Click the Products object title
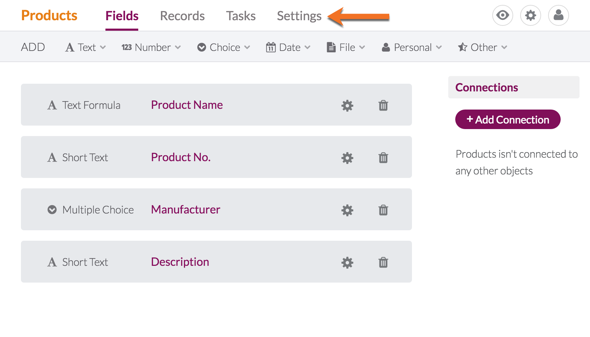Image resolution: width=590 pixels, height=337 pixels. pyautogui.click(x=49, y=15)
